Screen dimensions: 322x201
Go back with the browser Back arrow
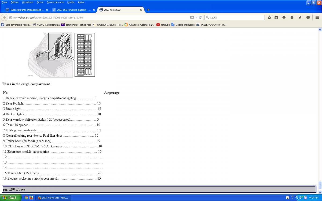[5, 17]
